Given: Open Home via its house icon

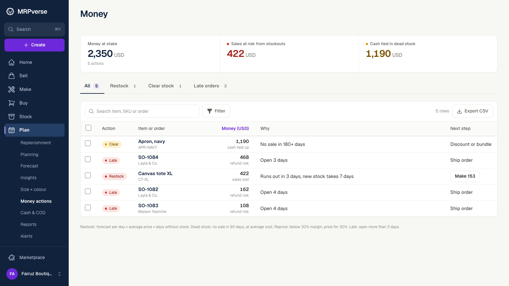Looking at the screenshot, I should (x=11, y=62).
